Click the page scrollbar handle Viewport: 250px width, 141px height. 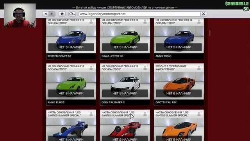[209, 33]
